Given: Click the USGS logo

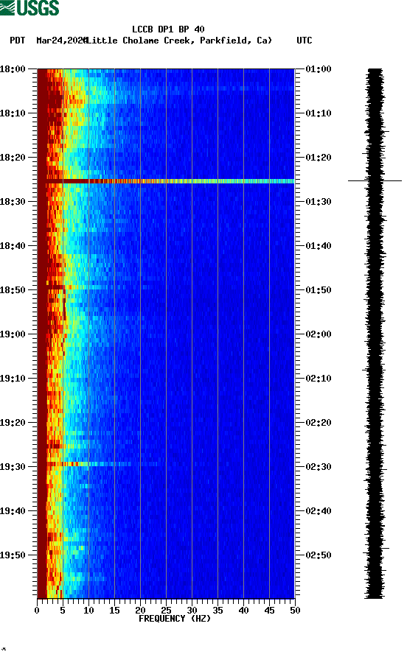Looking at the screenshot, I should tap(29, 7).
